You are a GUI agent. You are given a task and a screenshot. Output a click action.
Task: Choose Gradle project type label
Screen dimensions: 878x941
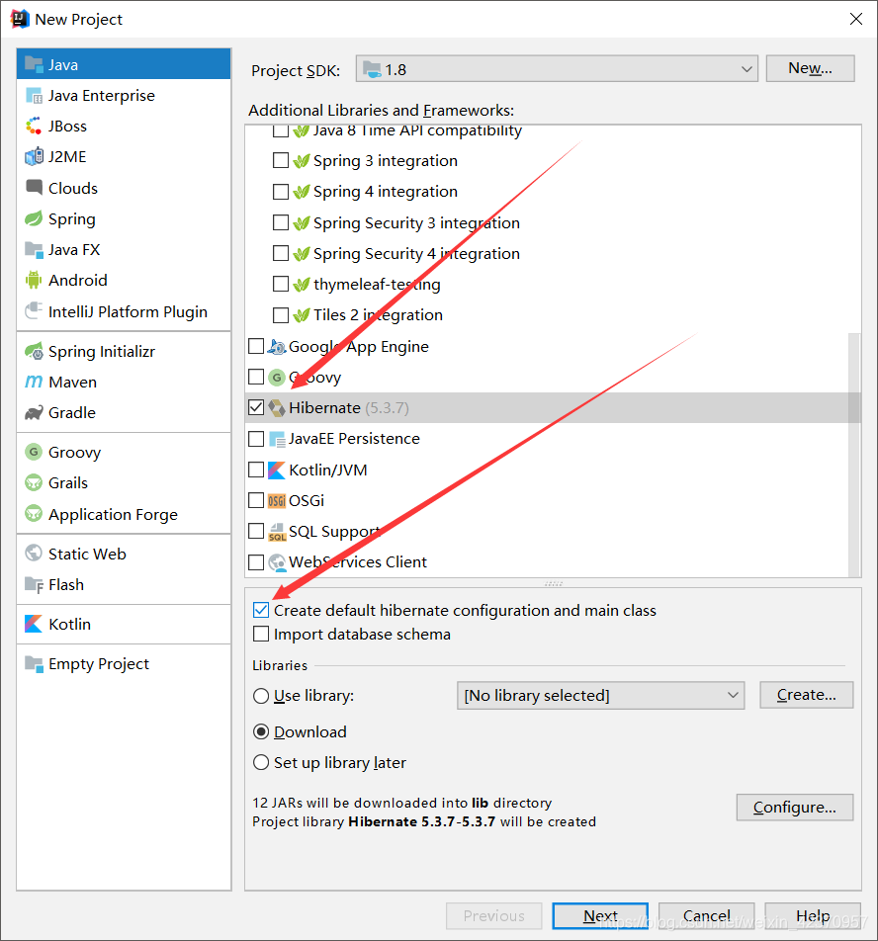pyautogui.click(x=72, y=413)
